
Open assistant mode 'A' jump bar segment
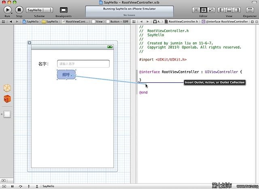click(157, 21)
